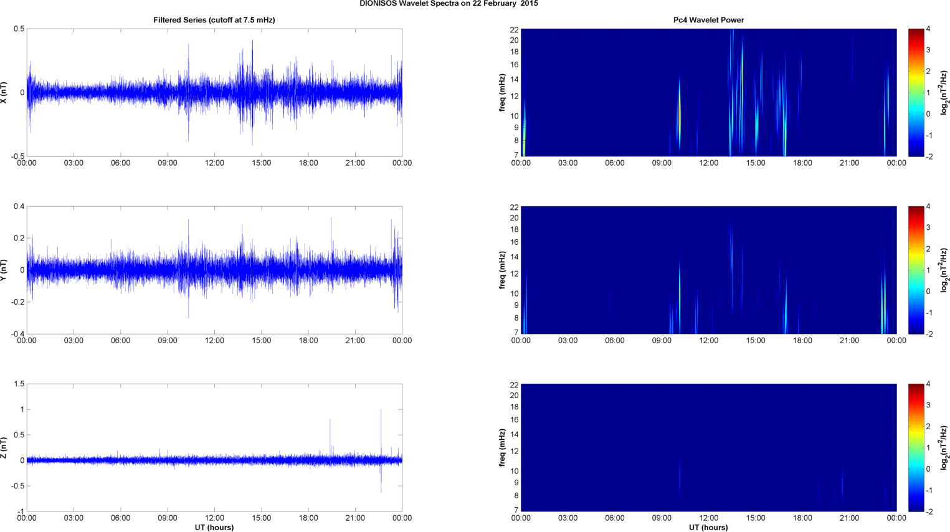Click the colorbar beside the Y-component wavelet spectrum
950x532 pixels.
click(916, 270)
